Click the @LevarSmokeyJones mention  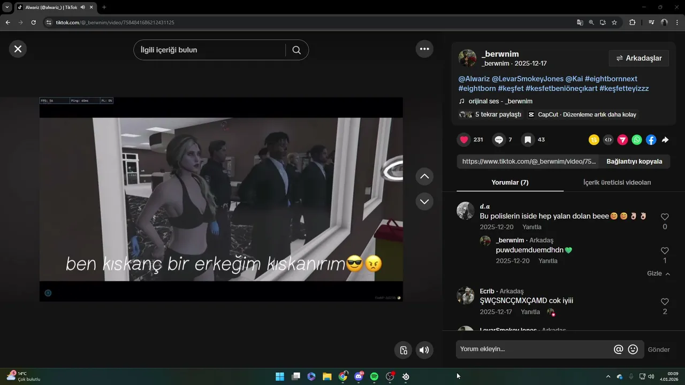(x=528, y=79)
